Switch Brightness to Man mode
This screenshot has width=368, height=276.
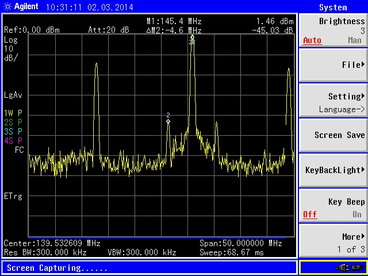354,41
